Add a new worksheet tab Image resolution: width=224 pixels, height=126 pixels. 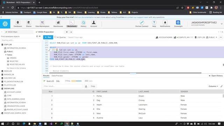[x=67, y=32]
